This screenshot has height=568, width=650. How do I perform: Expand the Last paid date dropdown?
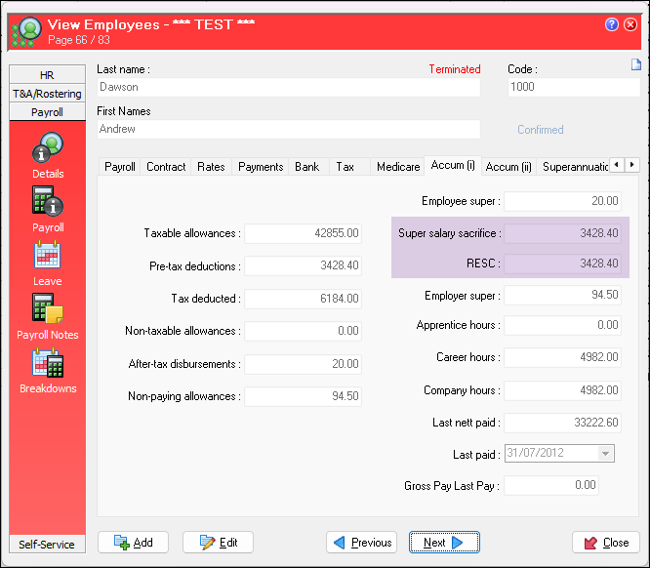click(606, 454)
